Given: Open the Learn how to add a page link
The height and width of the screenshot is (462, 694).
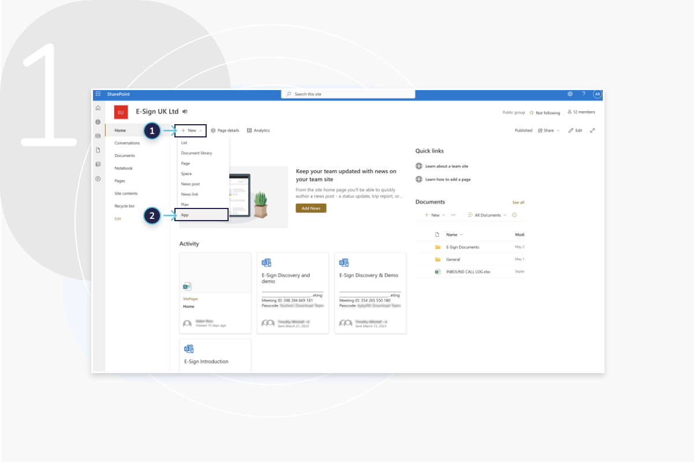Looking at the screenshot, I should click(448, 180).
